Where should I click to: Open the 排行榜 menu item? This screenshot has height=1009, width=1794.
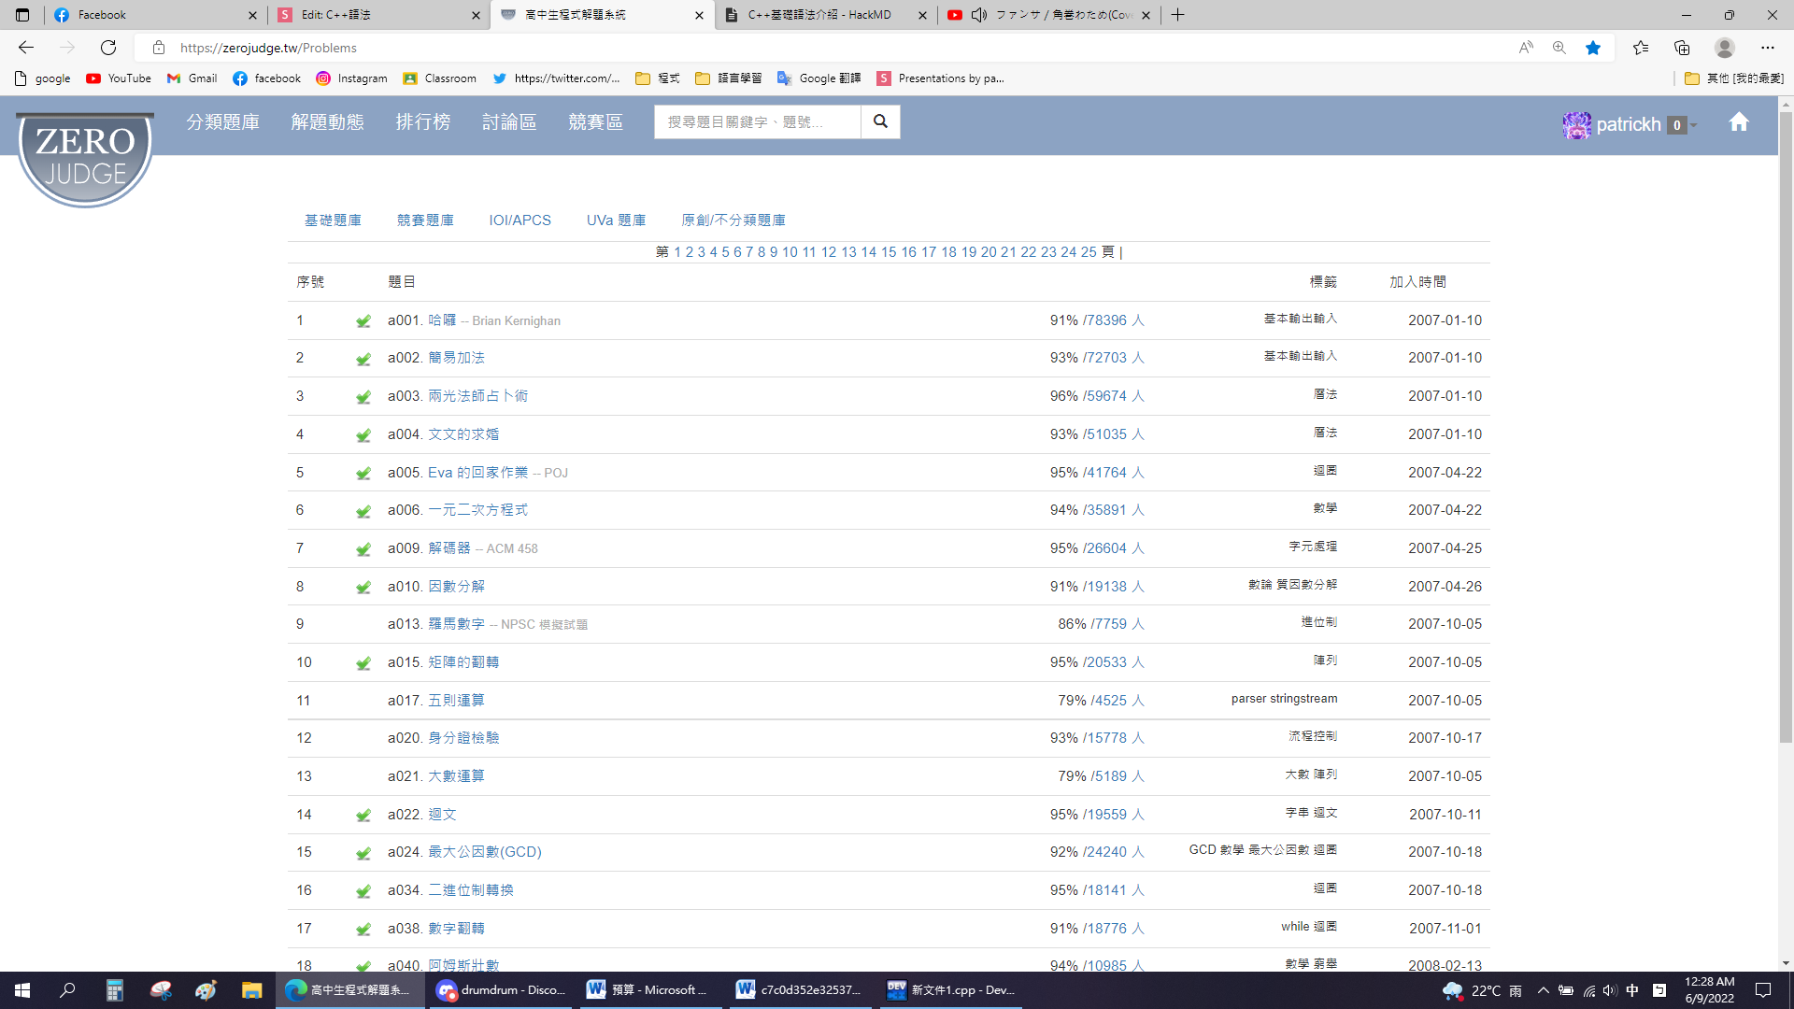(x=423, y=122)
